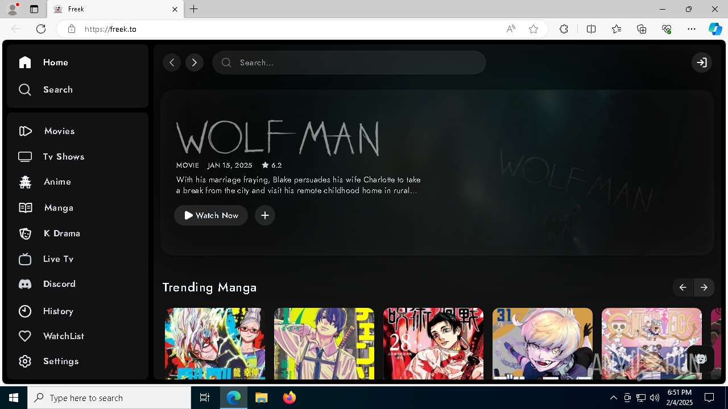This screenshot has width=728, height=409.
Task: Open notification center icon
Action: click(709, 398)
